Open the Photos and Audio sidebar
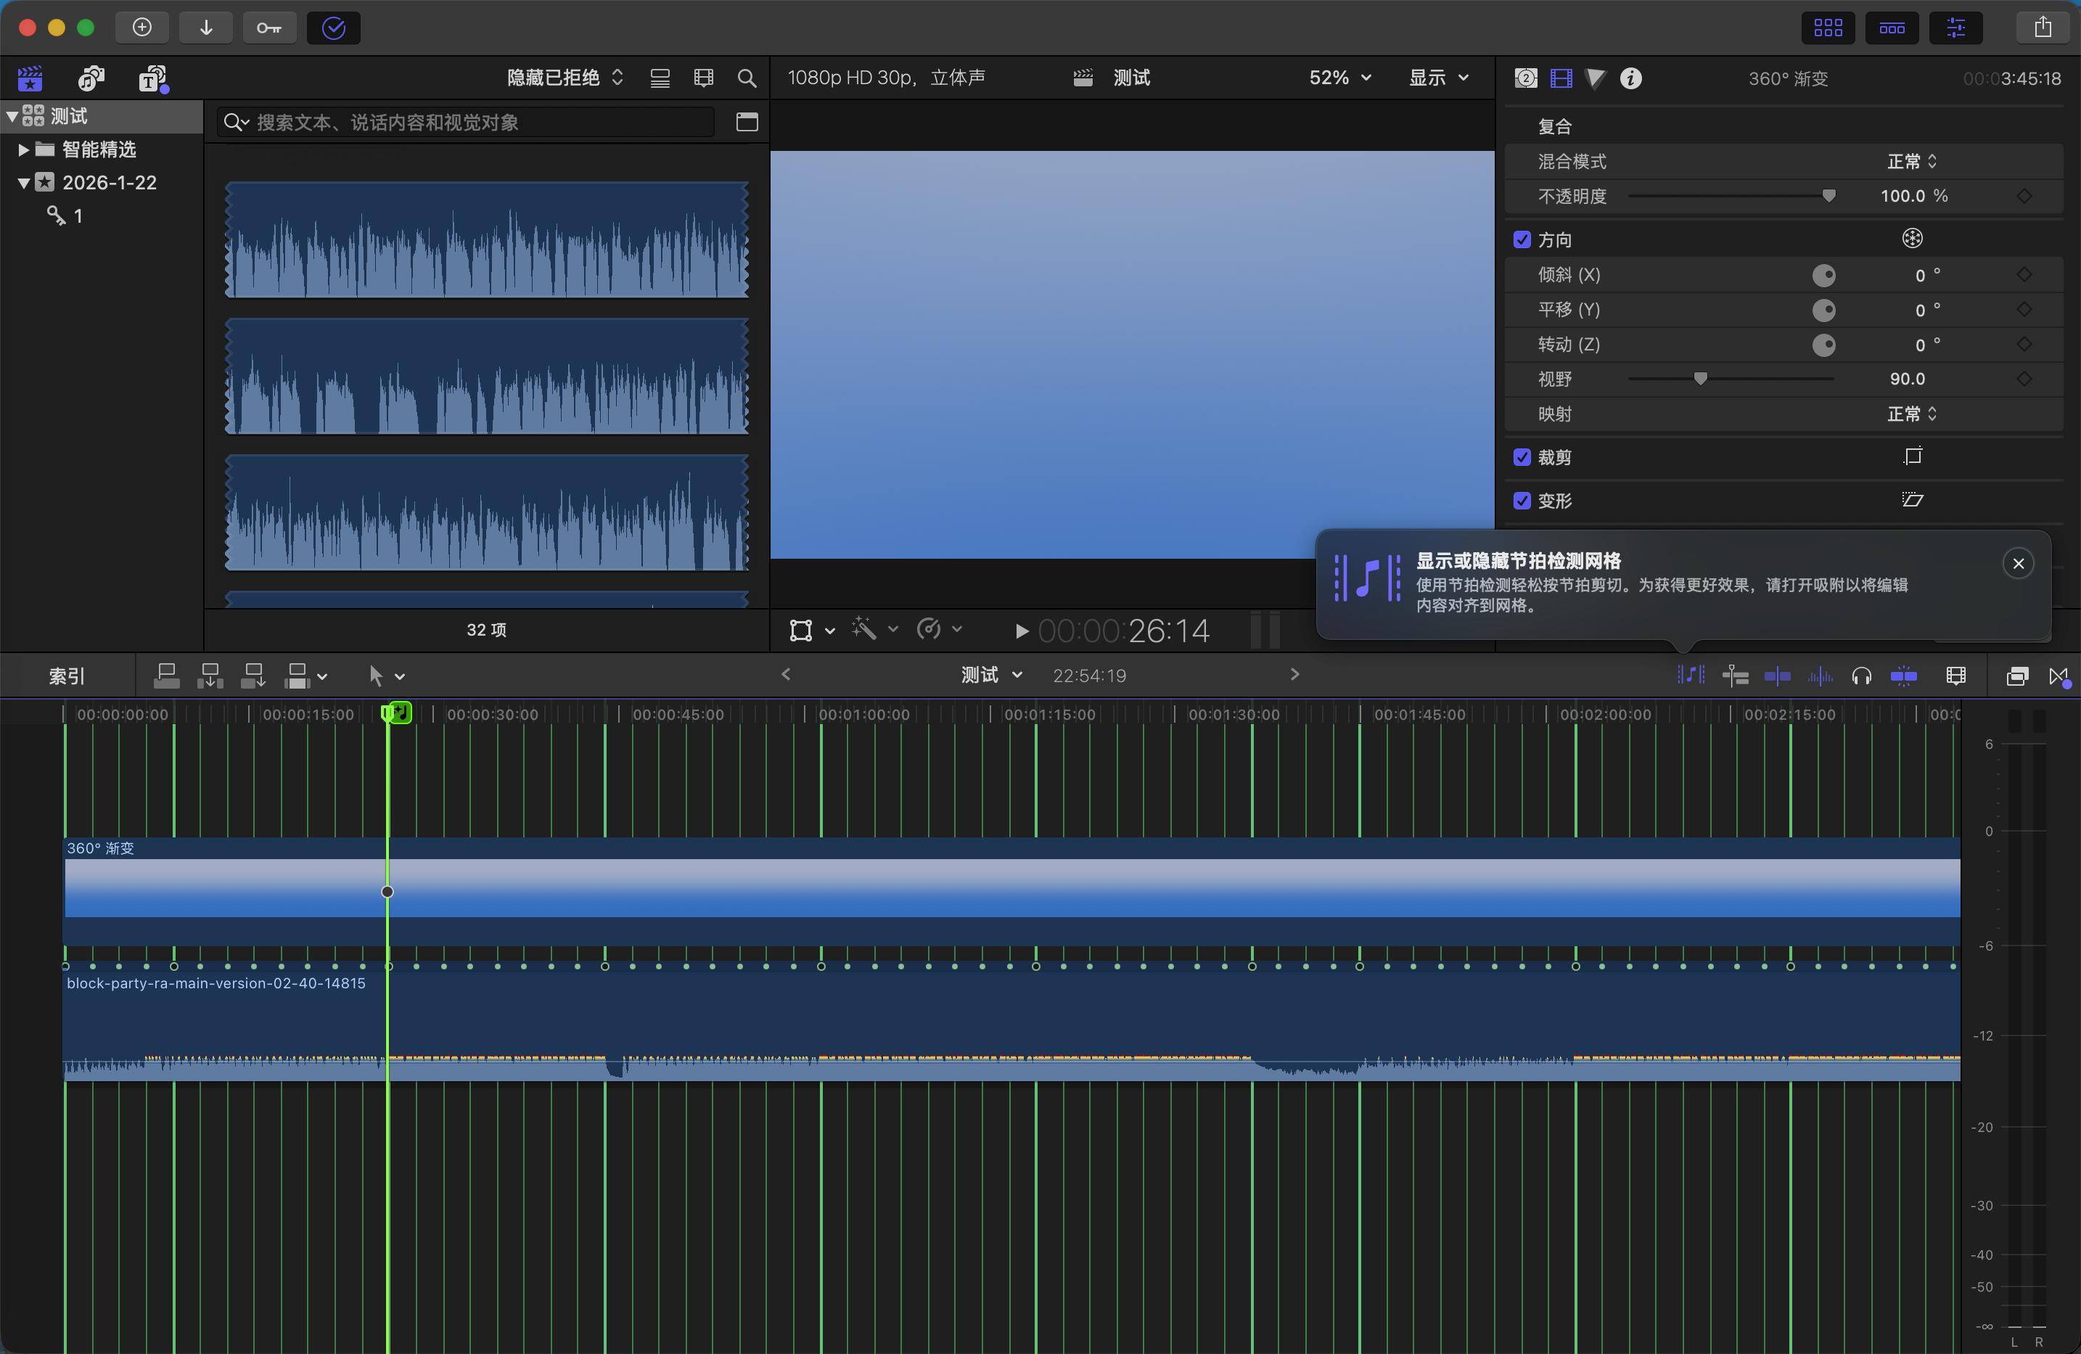Viewport: 2081px width, 1354px height. [91, 78]
